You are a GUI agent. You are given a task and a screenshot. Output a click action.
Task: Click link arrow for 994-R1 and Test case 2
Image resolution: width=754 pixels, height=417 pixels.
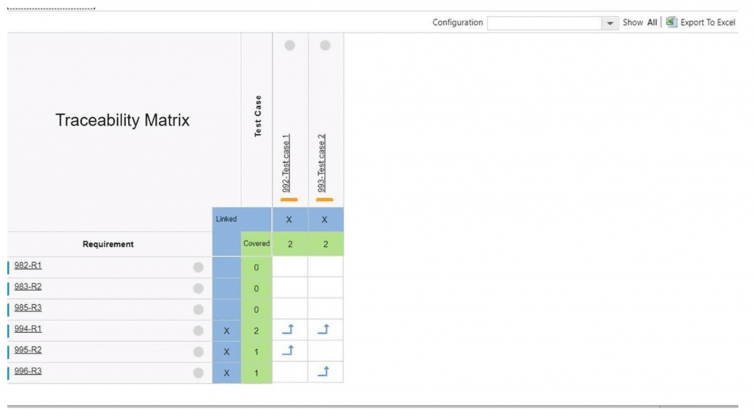[x=324, y=329]
